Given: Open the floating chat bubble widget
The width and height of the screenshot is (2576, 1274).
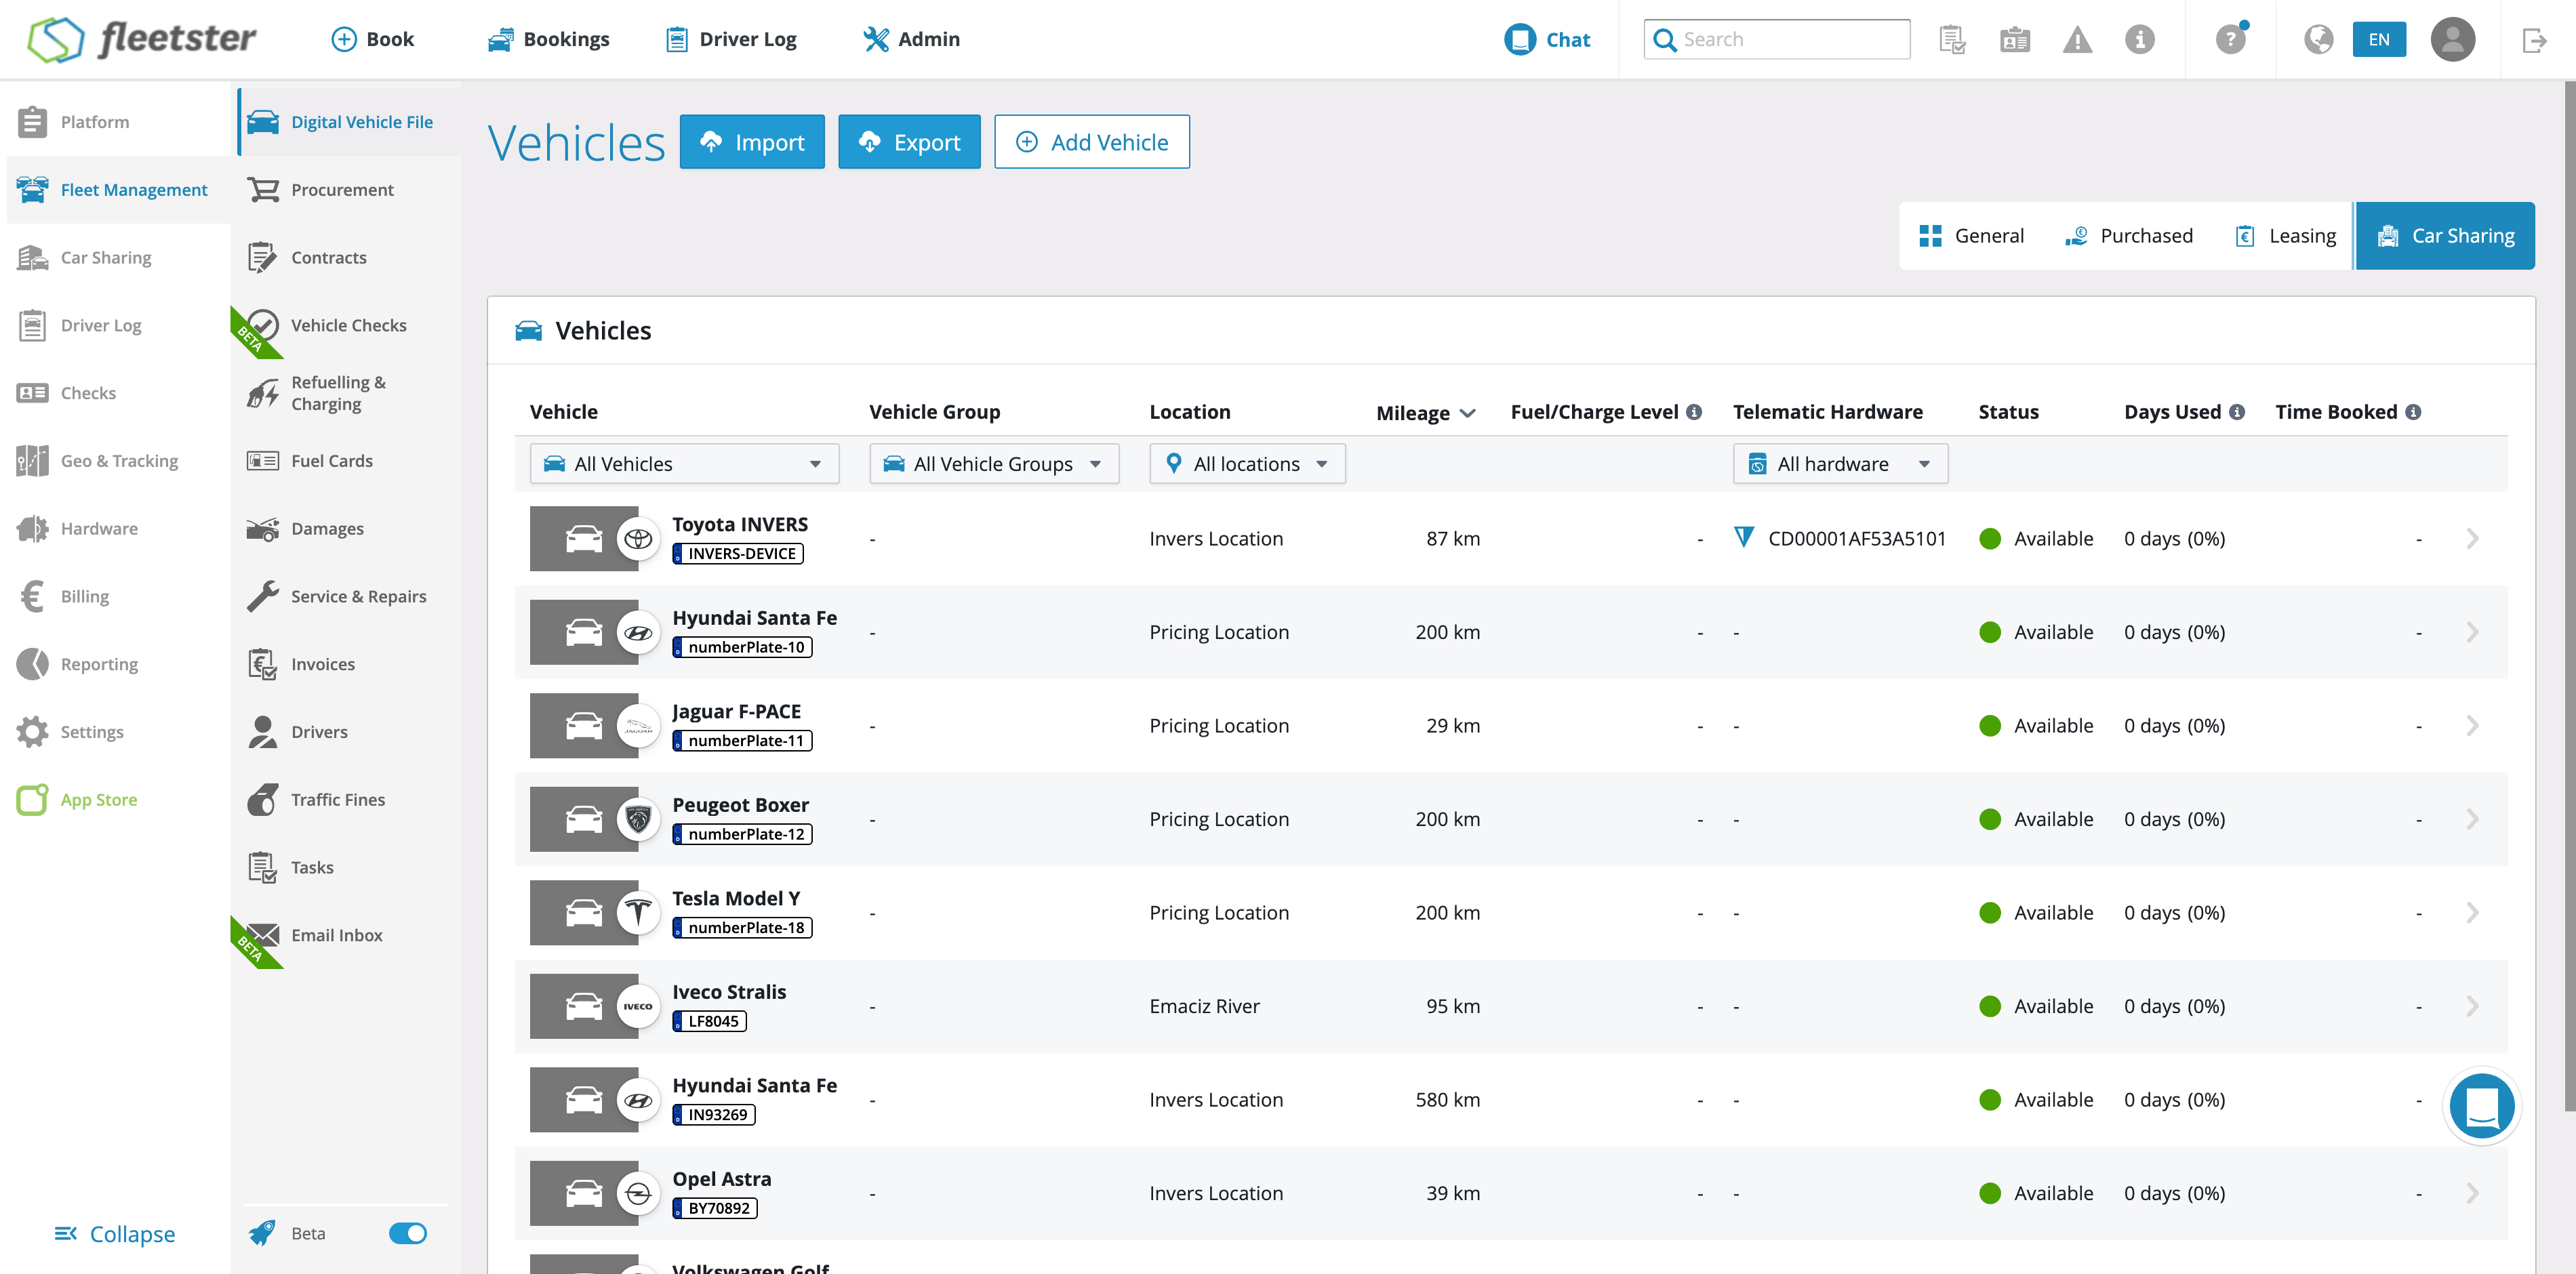Looking at the screenshot, I should point(2481,1106).
